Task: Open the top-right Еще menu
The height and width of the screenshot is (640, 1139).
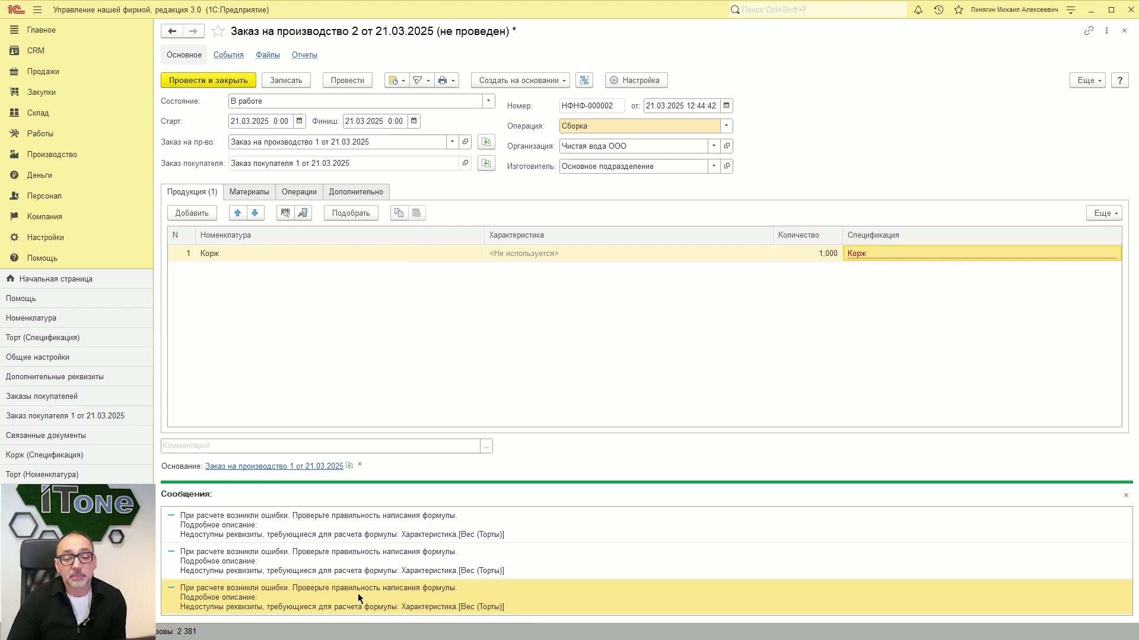Action: tap(1087, 80)
